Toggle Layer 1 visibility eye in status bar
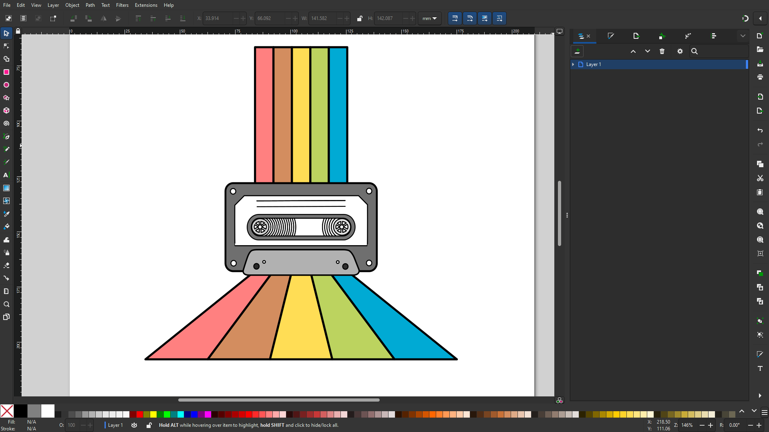Screen dimensions: 769x432 click(134, 425)
